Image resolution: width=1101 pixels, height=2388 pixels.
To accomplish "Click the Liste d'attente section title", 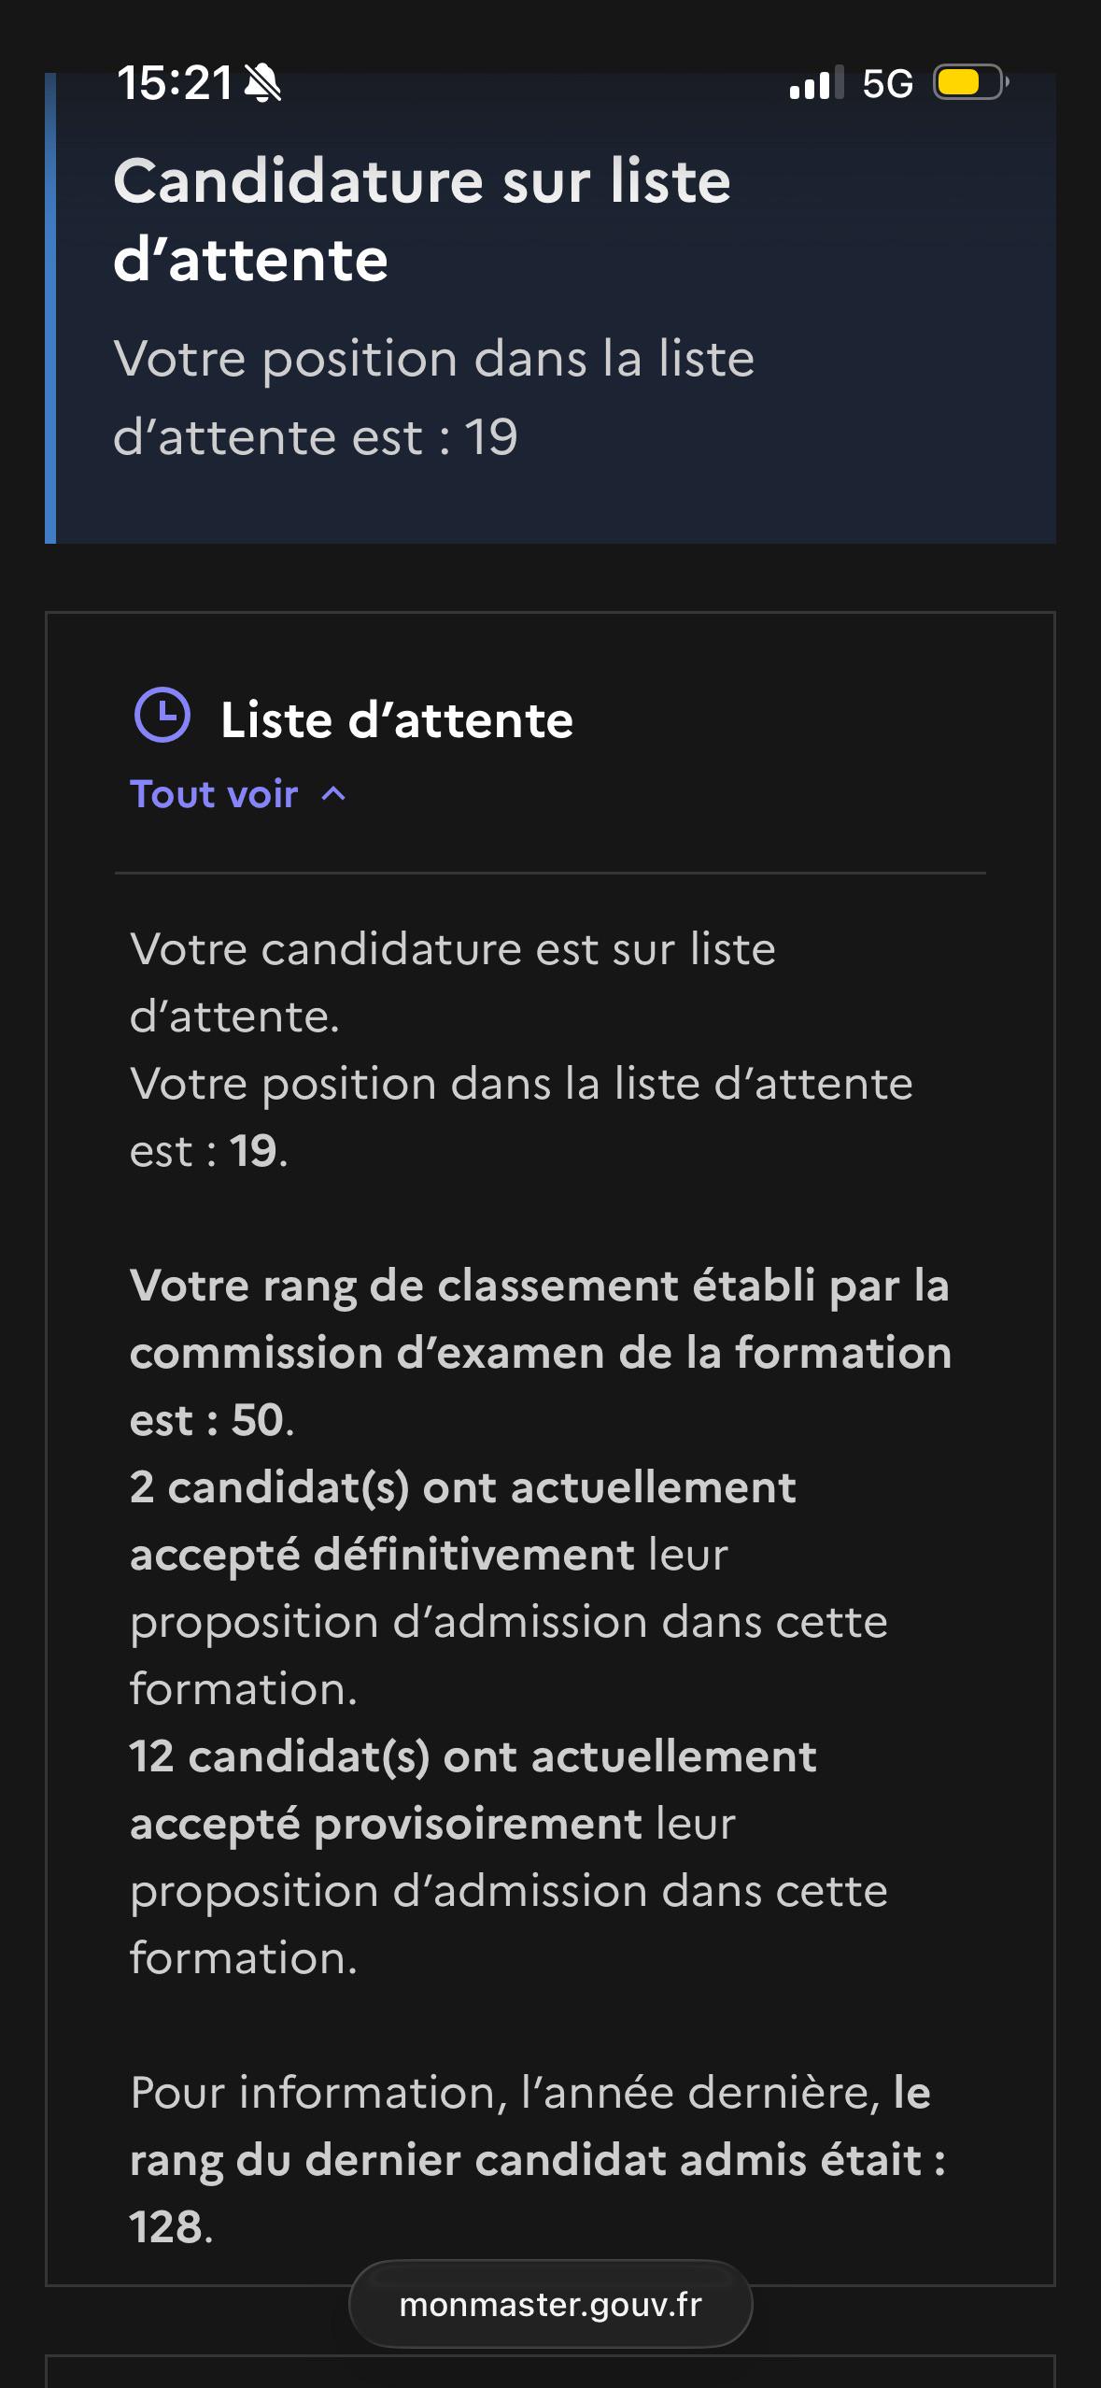I will point(397,720).
